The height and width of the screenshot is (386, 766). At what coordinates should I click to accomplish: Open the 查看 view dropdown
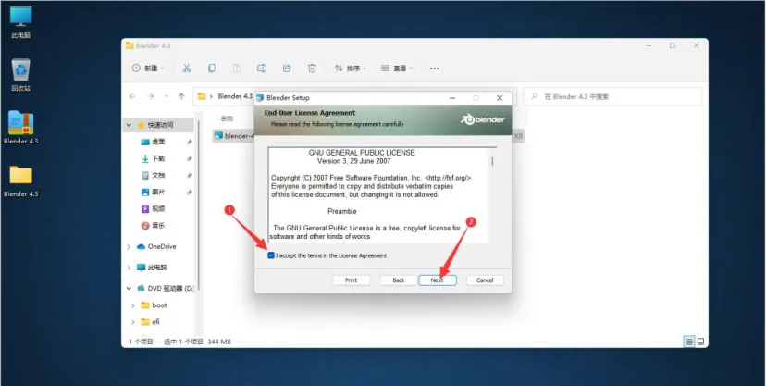pos(397,68)
